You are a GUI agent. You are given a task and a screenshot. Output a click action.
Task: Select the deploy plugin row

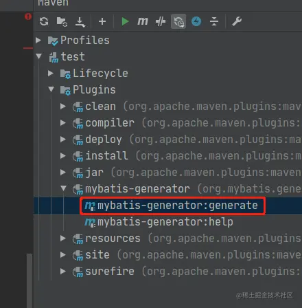(167, 140)
